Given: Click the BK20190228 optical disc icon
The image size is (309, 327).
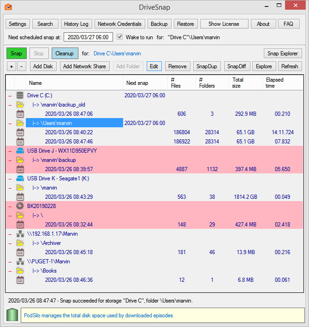Looking at the screenshot, I should [20, 206].
